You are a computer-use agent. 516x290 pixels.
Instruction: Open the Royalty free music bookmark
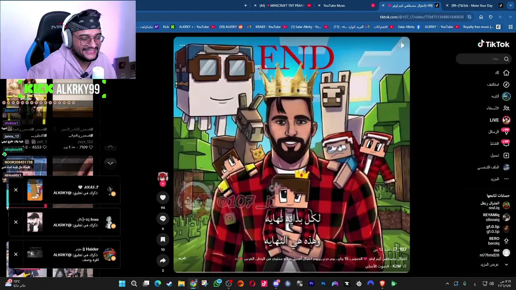tap(481, 27)
